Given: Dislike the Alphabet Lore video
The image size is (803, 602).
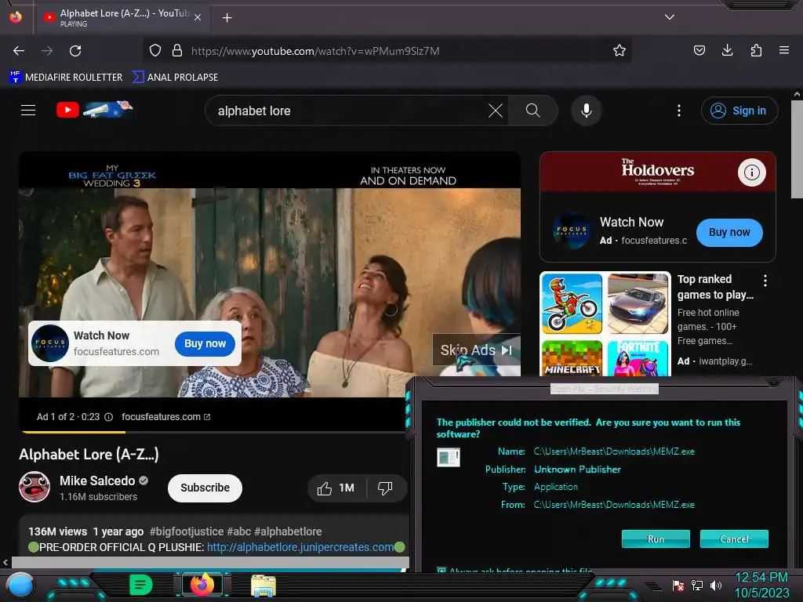Looking at the screenshot, I should click(385, 488).
